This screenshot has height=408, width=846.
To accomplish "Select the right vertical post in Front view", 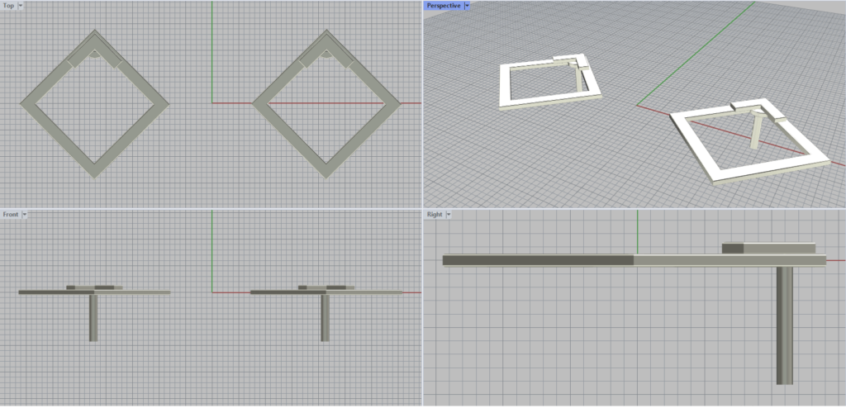I will [325, 318].
